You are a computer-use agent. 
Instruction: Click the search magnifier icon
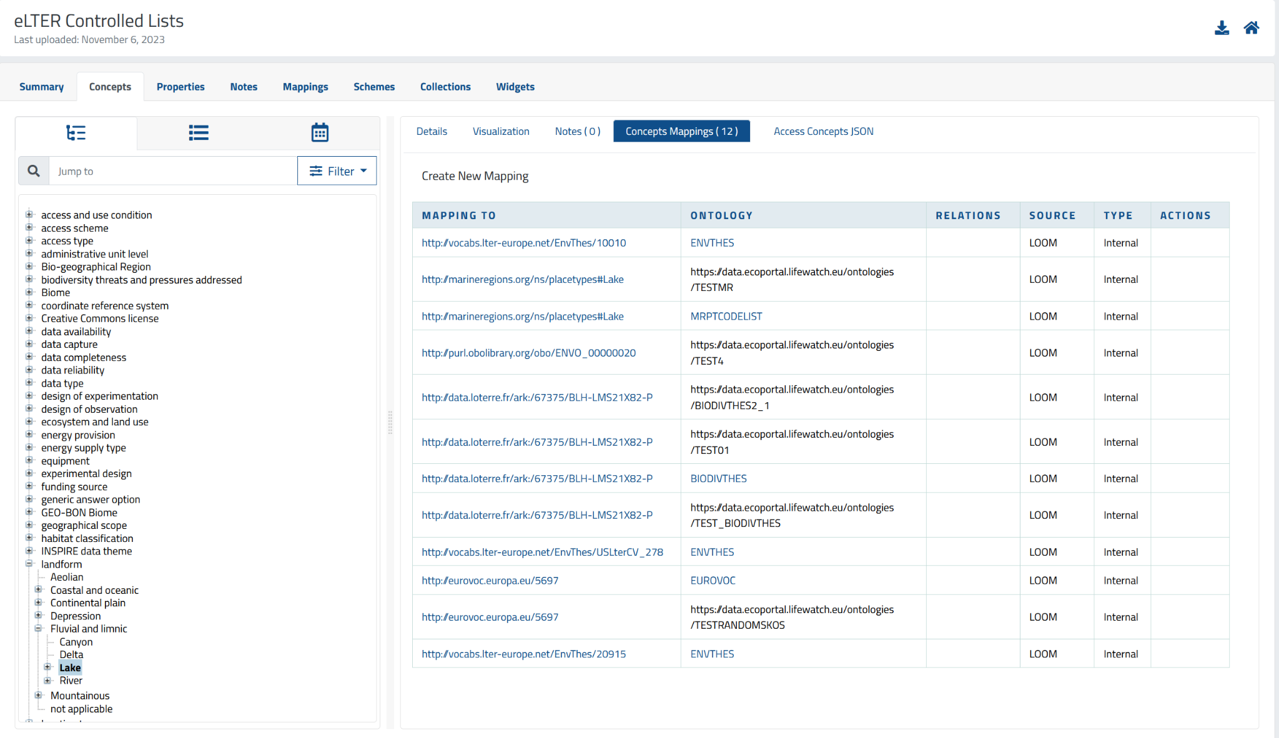pyautogui.click(x=33, y=170)
